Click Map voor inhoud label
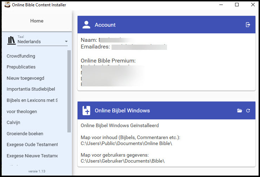260x177 pixels. [131, 137]
